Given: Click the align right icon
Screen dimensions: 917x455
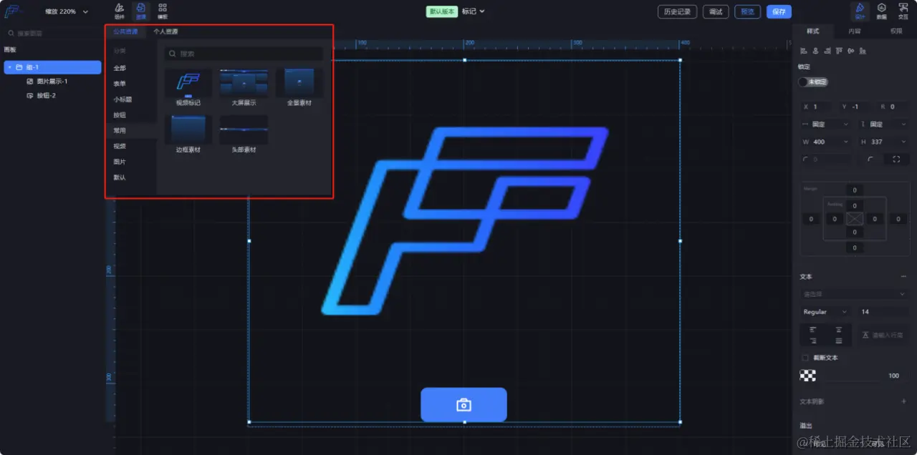Looking at the screenshot, I should [x=827, y=51].
